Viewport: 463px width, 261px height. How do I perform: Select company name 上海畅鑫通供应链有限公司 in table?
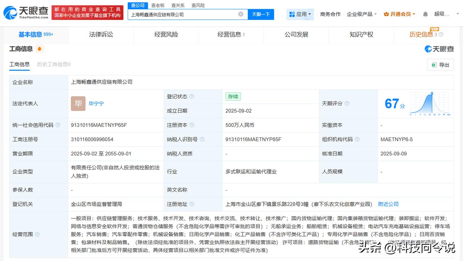tap(102, 82)
